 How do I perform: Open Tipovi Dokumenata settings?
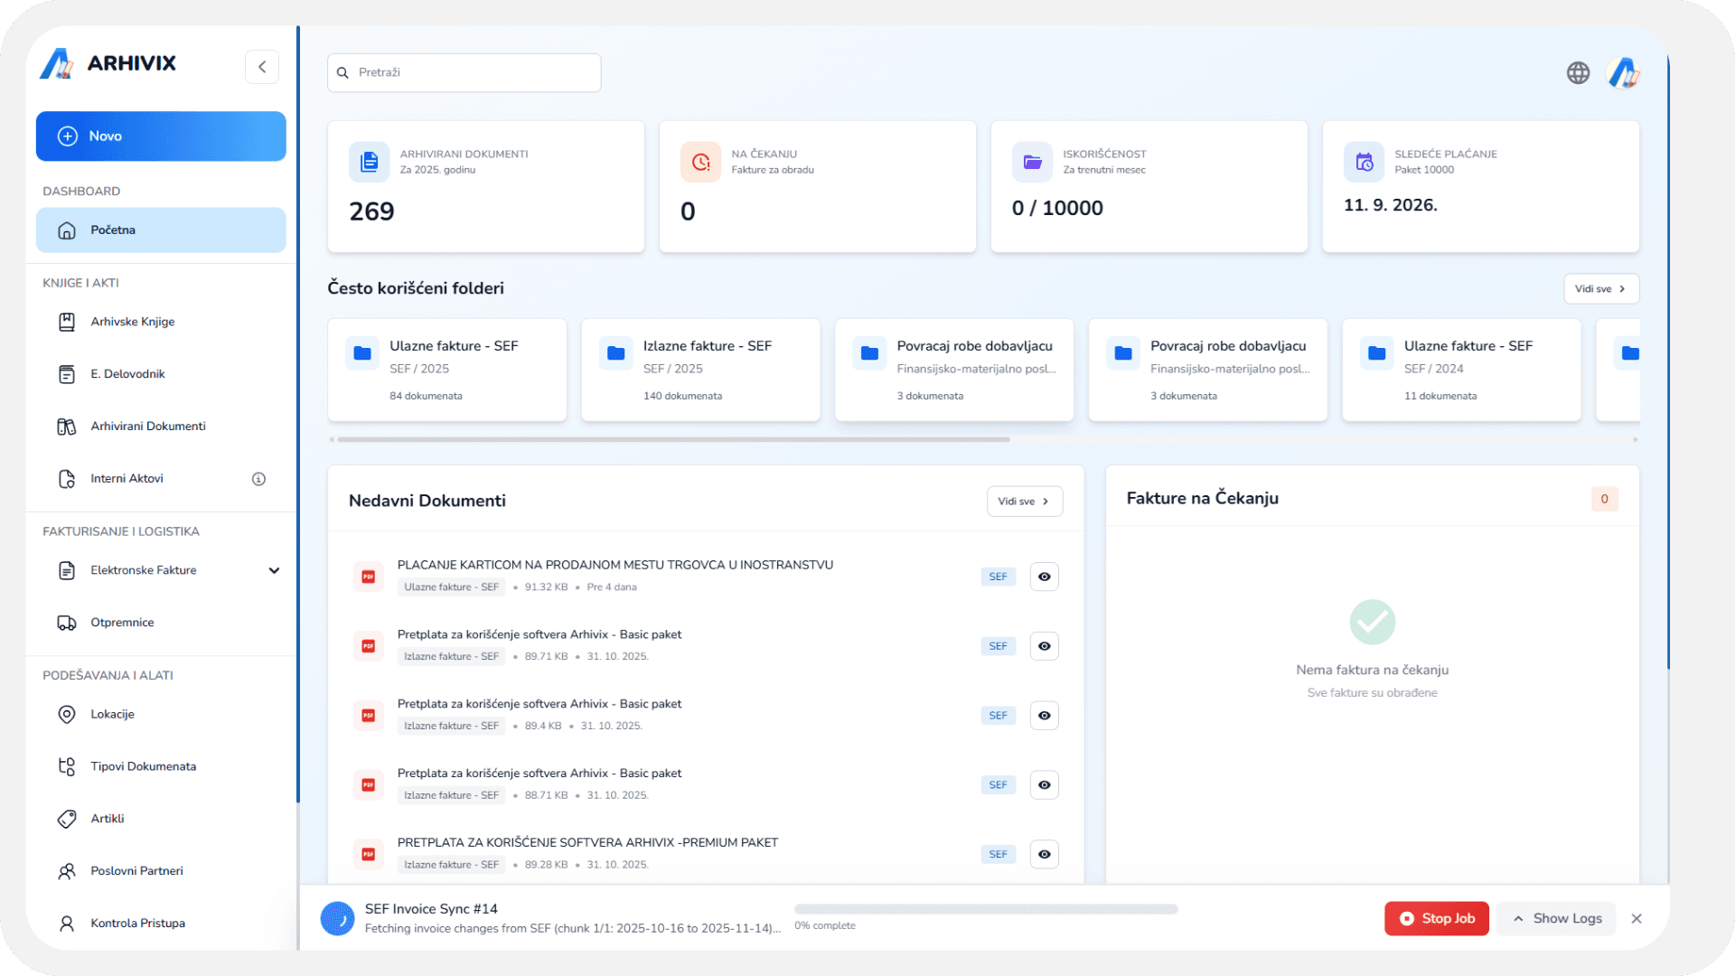[143, 765]
